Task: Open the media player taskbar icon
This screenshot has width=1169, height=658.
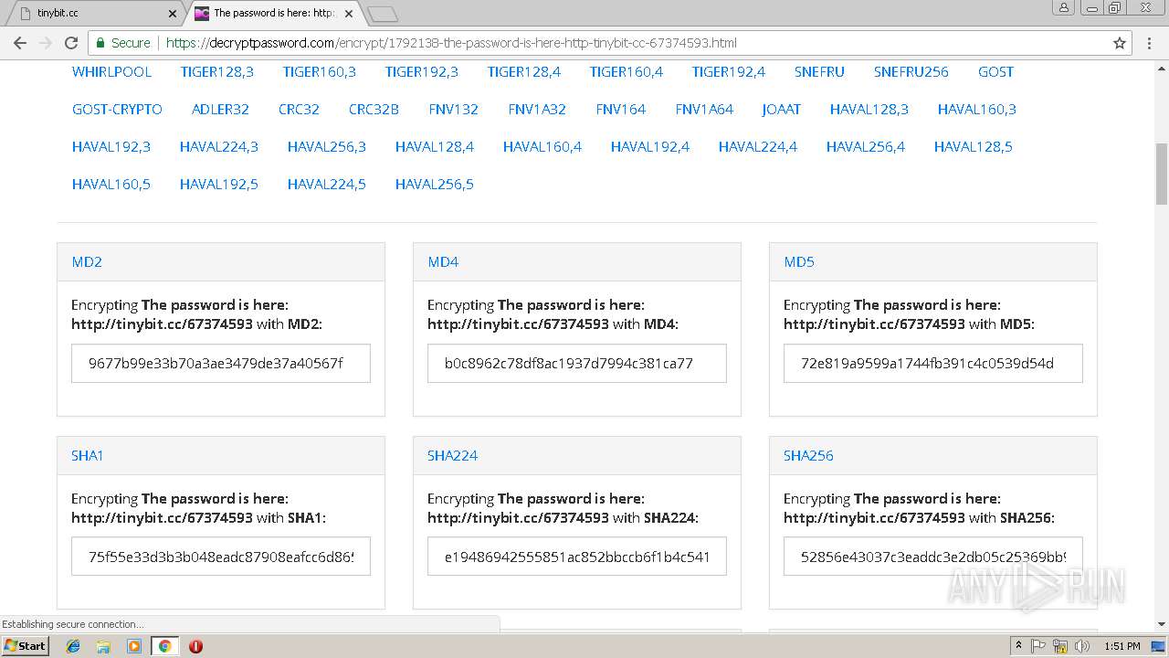Action: [x=134, y=646]
